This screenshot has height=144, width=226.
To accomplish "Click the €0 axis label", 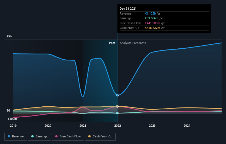I will click(x=8, y=111).
